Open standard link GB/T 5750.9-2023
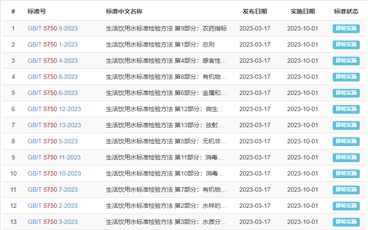 pos(53,28)
